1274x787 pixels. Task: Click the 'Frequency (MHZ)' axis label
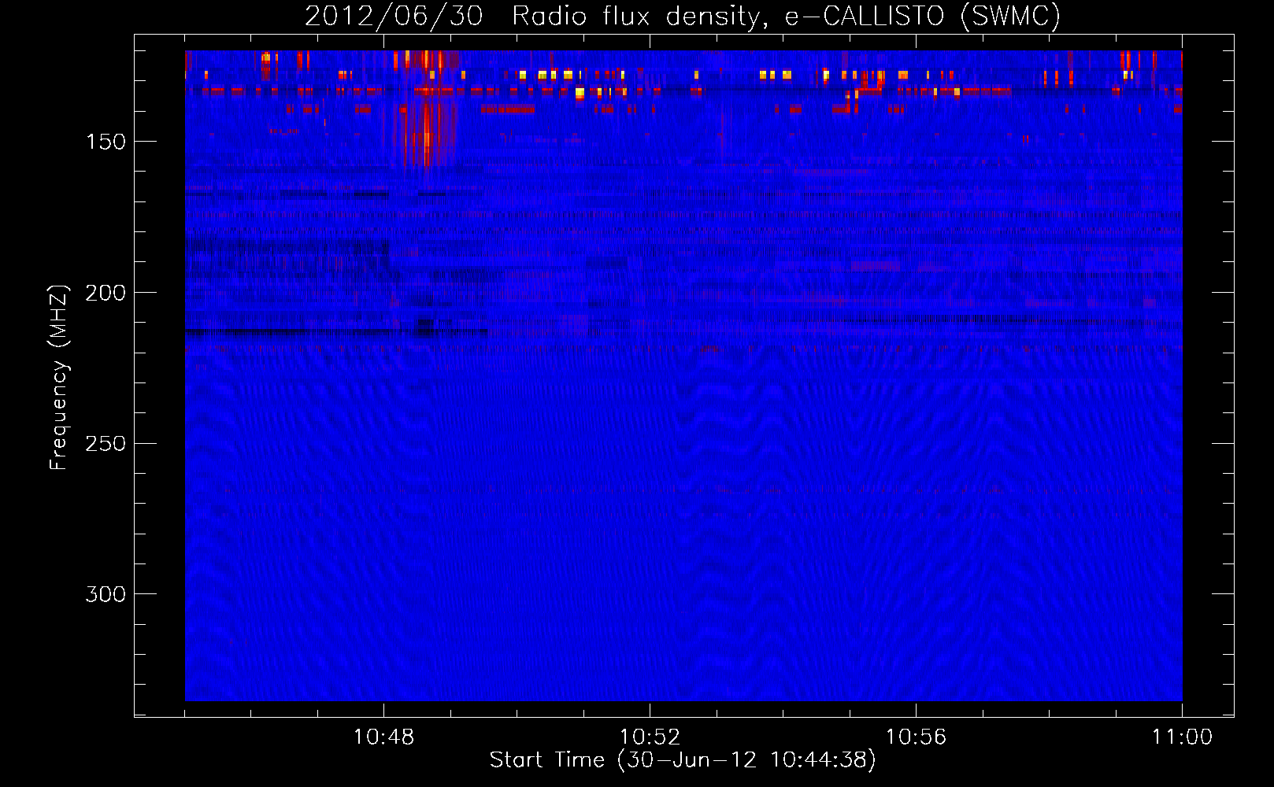point(59,377)
